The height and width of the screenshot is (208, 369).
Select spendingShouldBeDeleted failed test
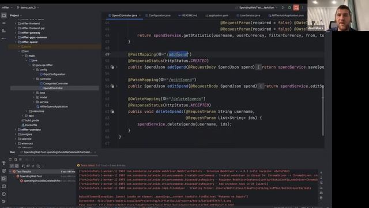click(x=40, y=181)
